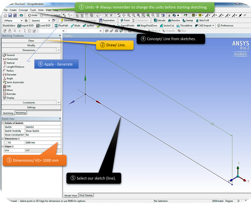Screen dimensions: 251x204
Task: Pick the Horizontal dimension tool
Action: coord(12,59)
